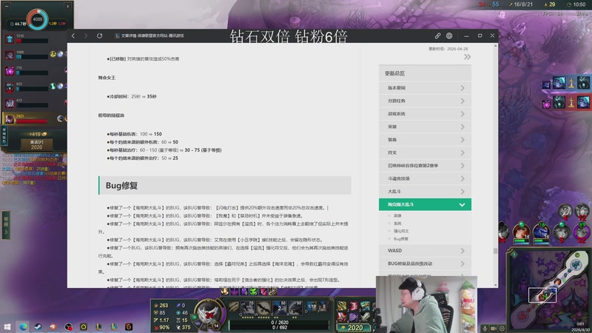Go back in the article browser window
Image resolution: width=592 pixels, height=333 pixels.
click(x=73, y=36)
